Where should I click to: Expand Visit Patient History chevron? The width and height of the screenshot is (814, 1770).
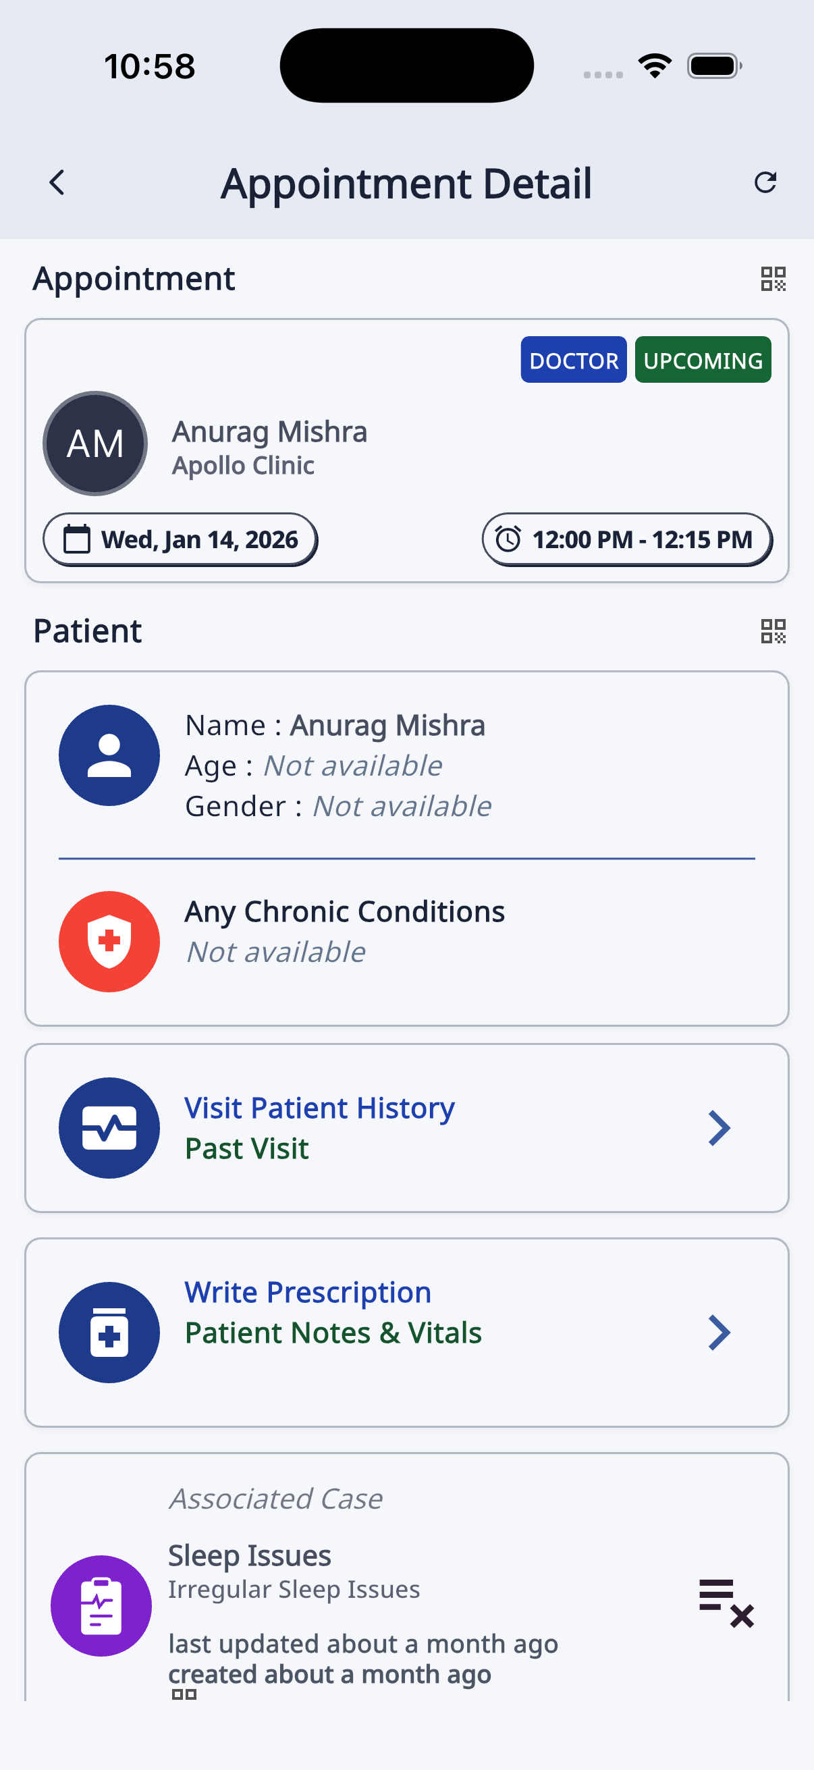pos(719,1127)
